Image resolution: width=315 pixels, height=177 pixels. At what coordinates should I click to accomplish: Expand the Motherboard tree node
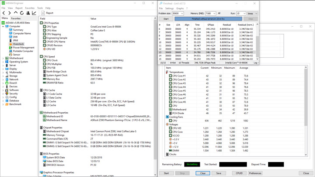[3, 59]
